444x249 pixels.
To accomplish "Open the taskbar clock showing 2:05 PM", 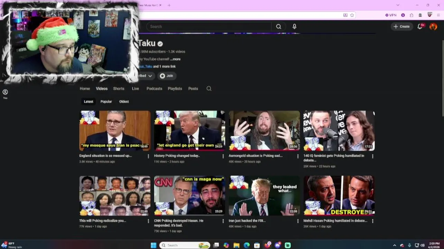I will click(x=434, y=245).
